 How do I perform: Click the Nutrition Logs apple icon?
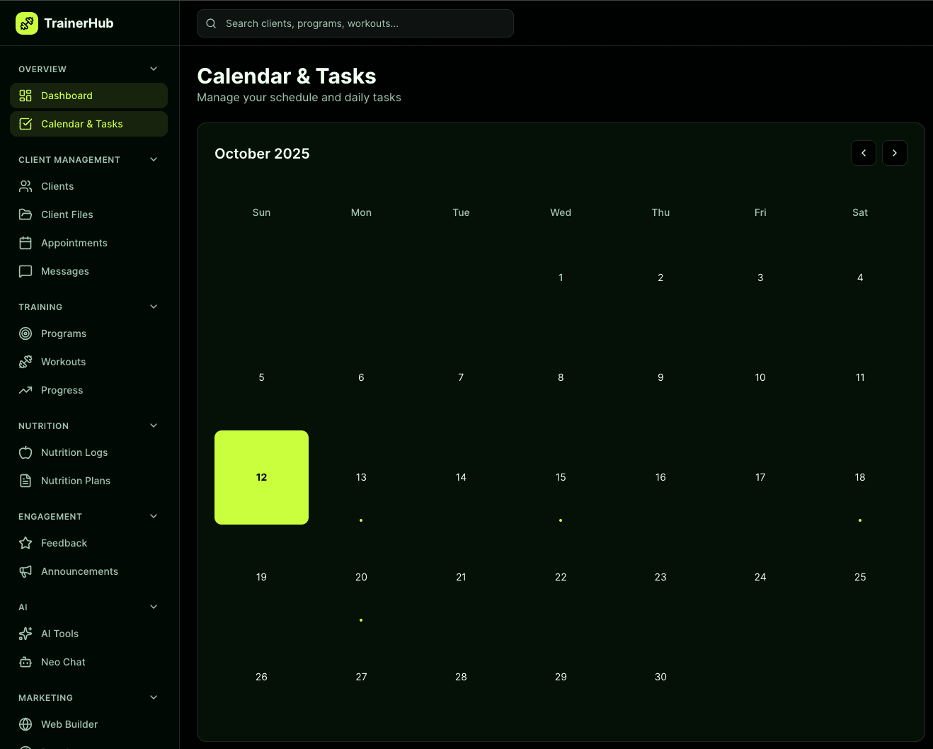click(x=25, y=452)
